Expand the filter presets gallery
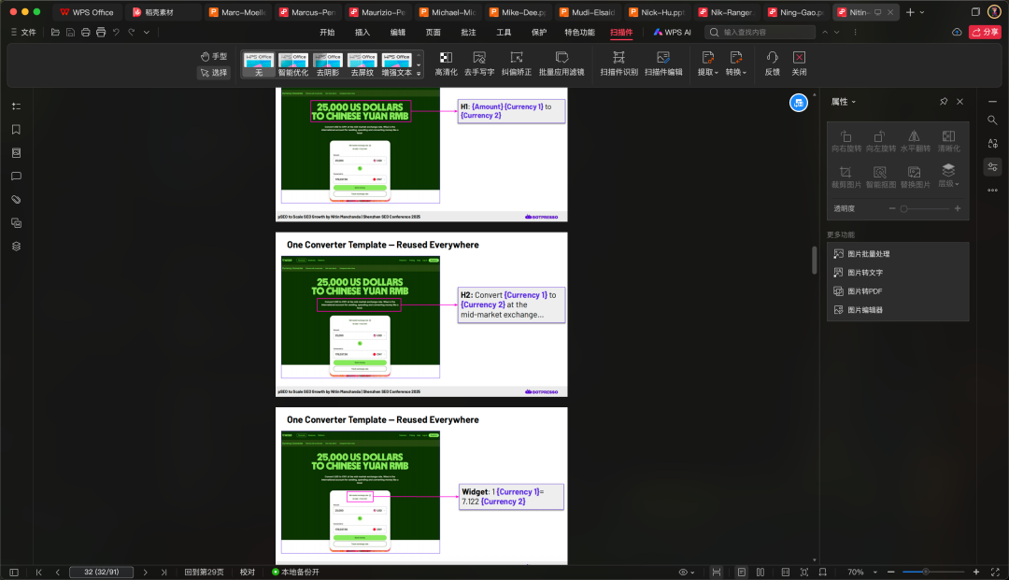Image resolution: width=1009 pixels, height=580 pixels. tap(419, 73)
